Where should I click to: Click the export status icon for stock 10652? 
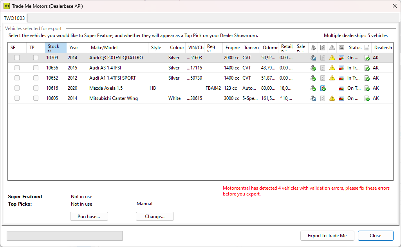pyautogui.click(x=313, y=78)
